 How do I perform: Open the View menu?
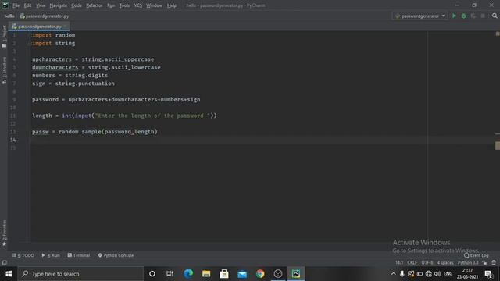tap(41, 5)
